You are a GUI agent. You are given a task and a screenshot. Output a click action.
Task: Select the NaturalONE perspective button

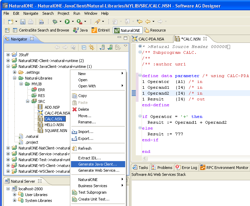pos(128,30)
